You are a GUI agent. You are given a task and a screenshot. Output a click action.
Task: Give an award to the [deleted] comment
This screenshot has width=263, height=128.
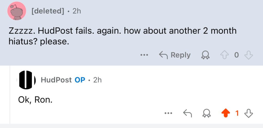click(x=205, y=55)
